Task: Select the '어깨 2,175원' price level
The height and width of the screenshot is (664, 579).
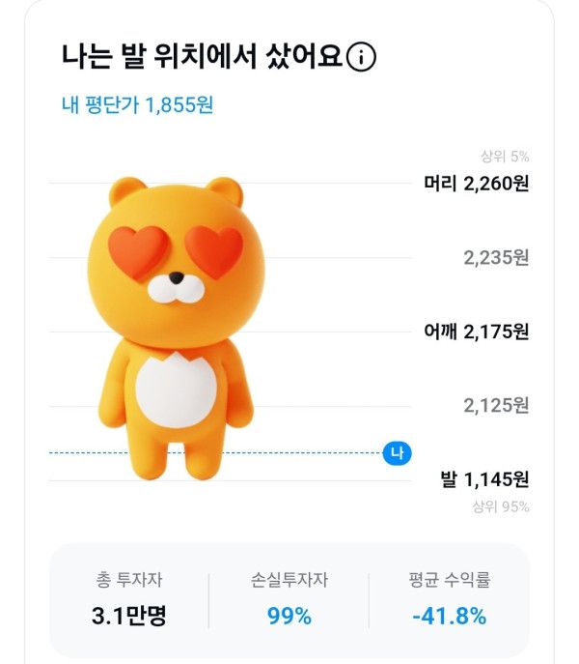Action: [x=477, y=332]
